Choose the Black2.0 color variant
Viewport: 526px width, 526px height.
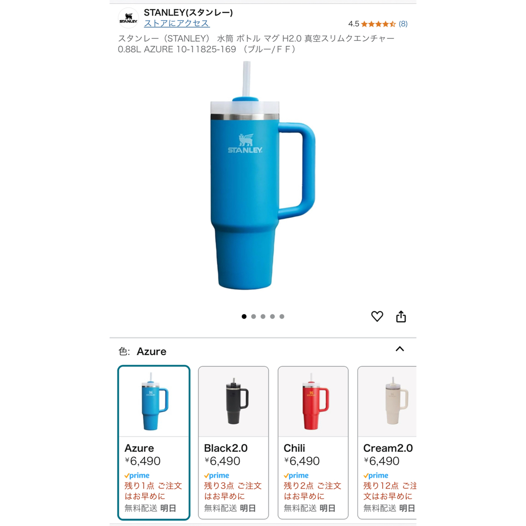point(233,442)
